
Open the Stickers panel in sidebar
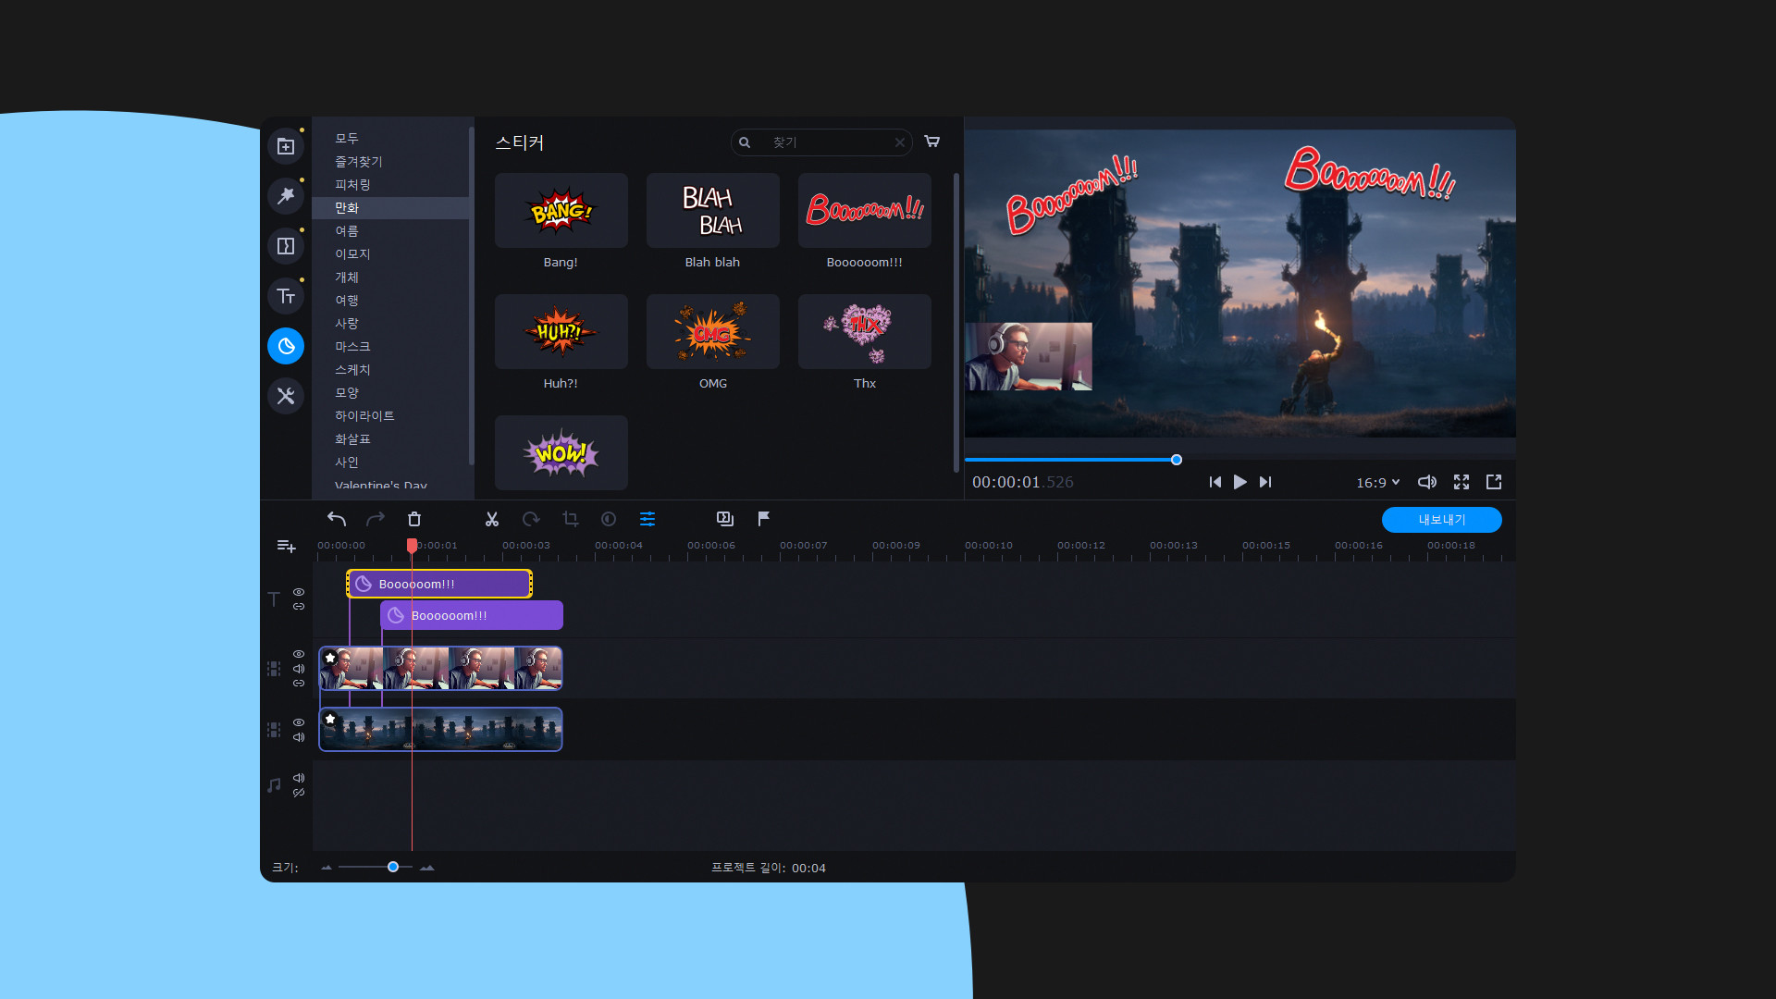coord(286,346)
